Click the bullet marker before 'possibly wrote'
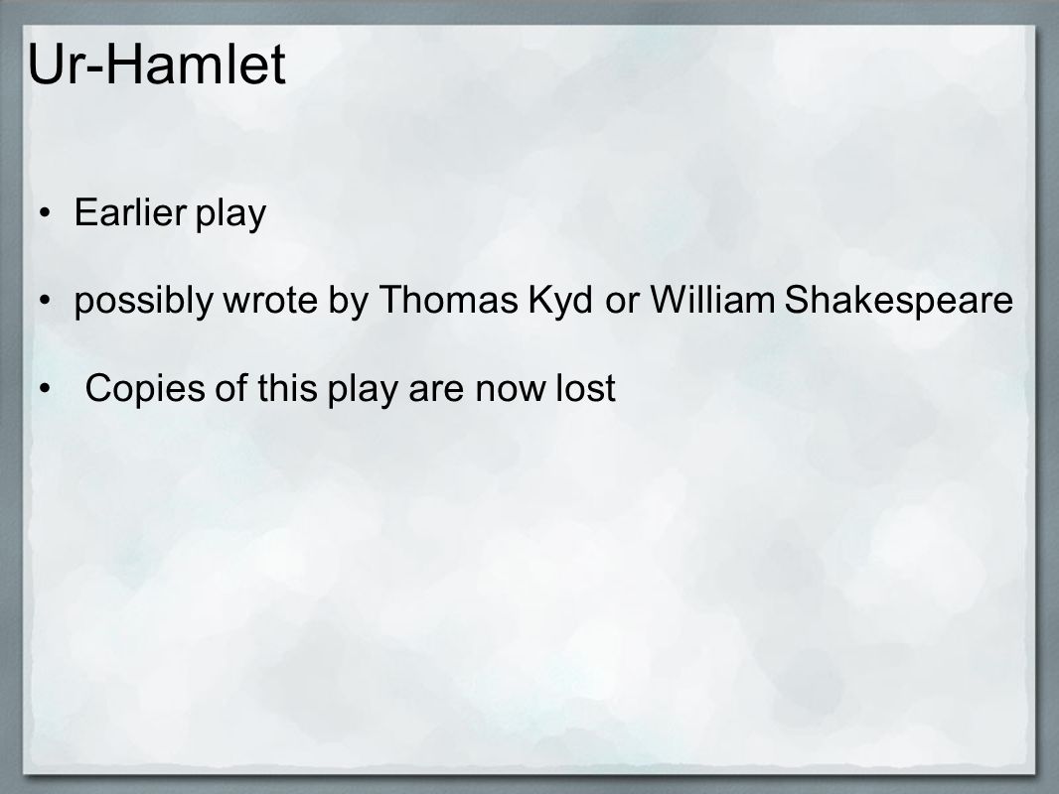 tap(45, 301)
